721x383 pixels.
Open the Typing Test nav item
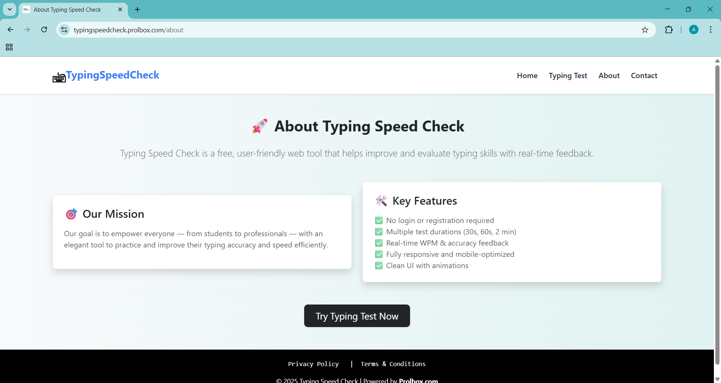568,75
